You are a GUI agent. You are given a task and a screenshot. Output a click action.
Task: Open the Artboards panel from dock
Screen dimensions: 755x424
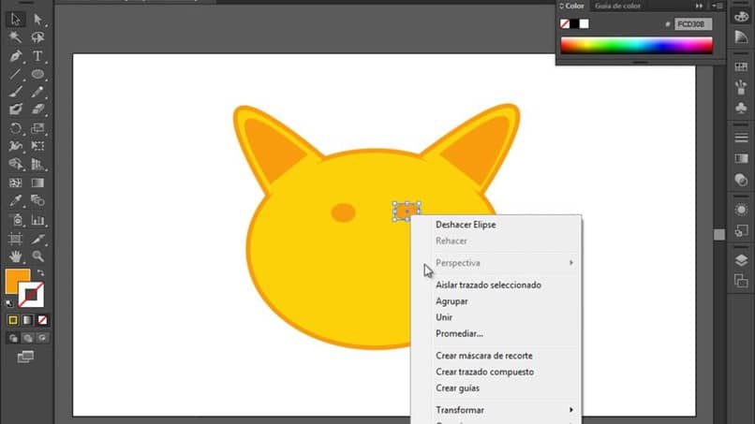[741, 281]
